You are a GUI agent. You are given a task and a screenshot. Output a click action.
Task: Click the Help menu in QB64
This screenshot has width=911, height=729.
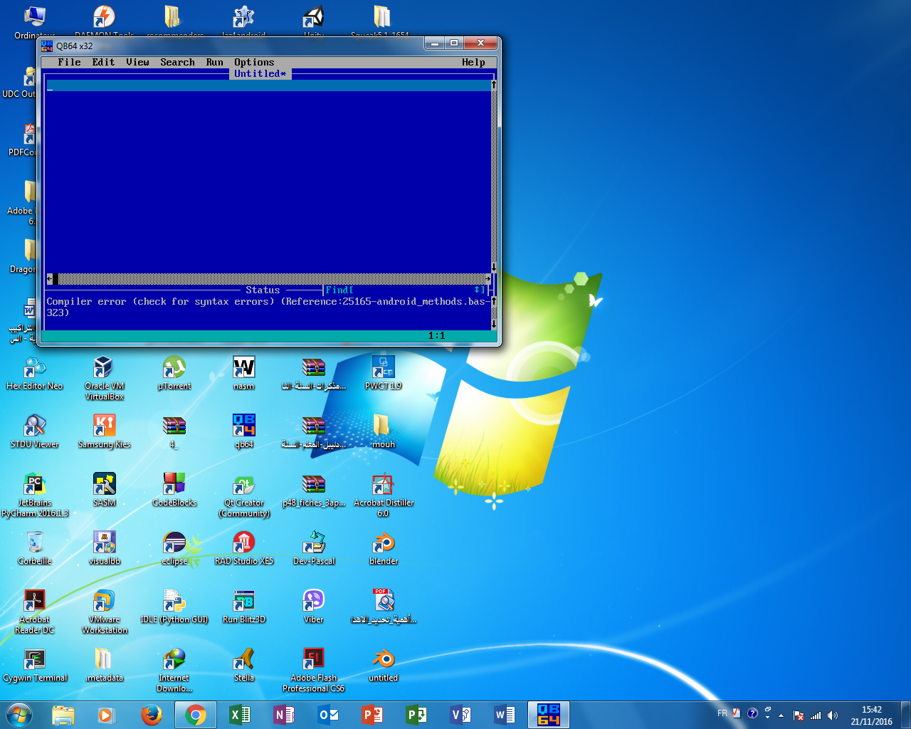[x=473, y=63]
